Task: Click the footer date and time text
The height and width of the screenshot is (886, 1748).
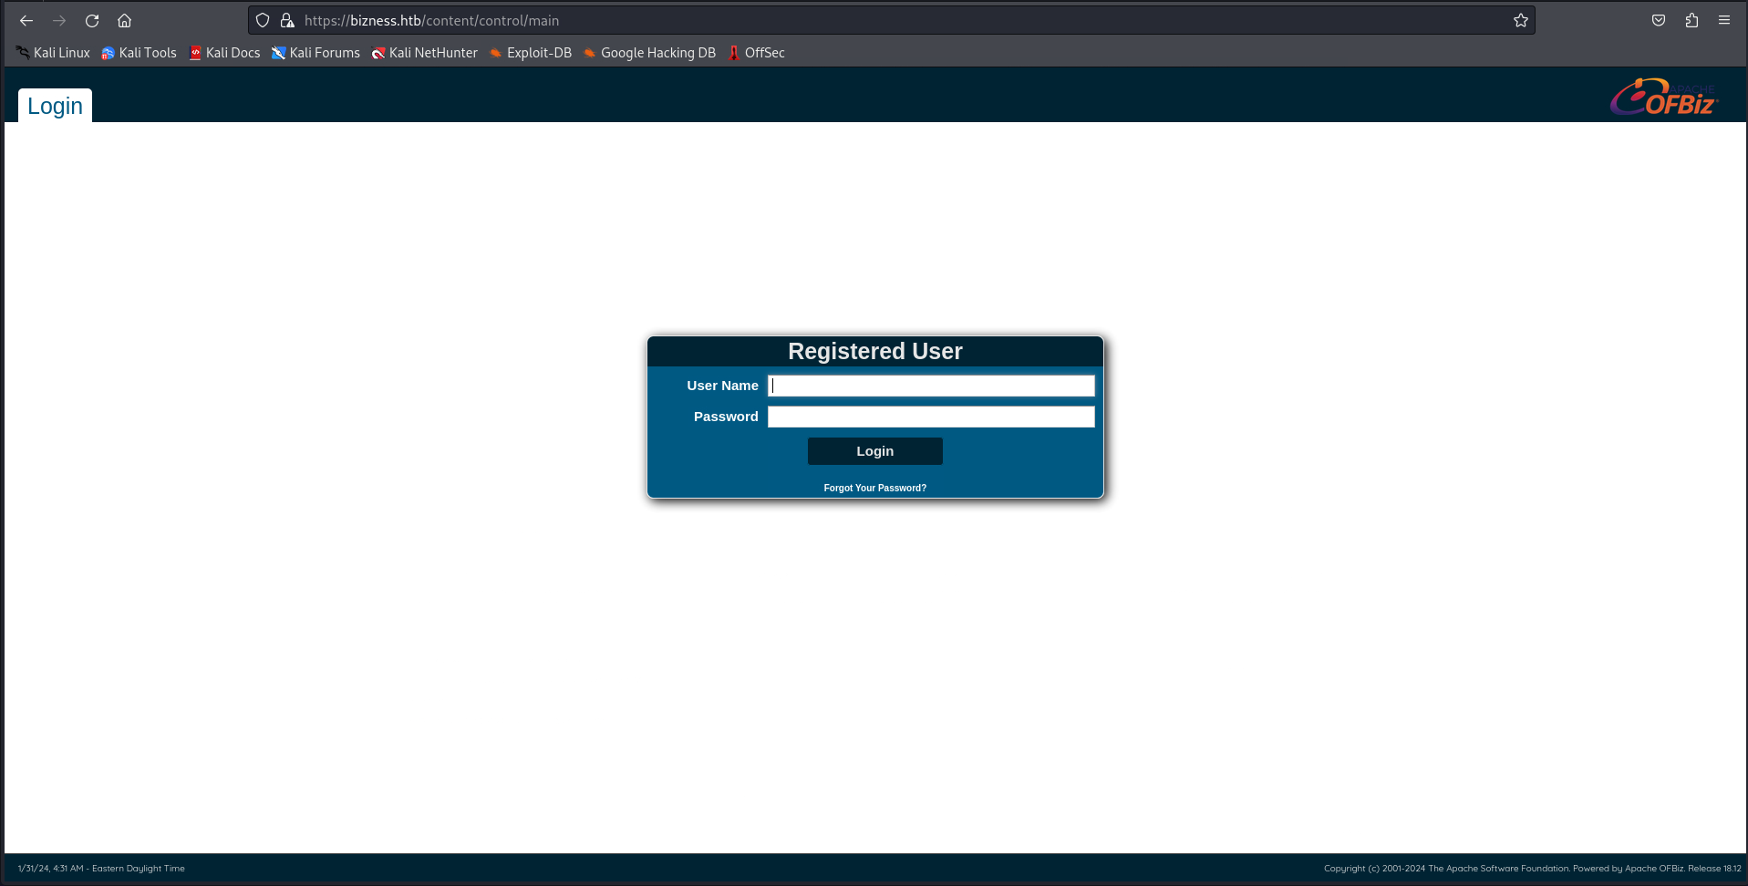Action: (x=101, y=869)
